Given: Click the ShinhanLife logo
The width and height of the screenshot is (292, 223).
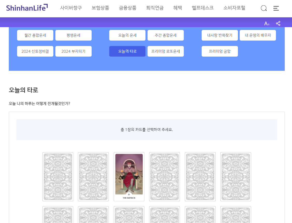Looking at the screenshot, I should (27, 7).
